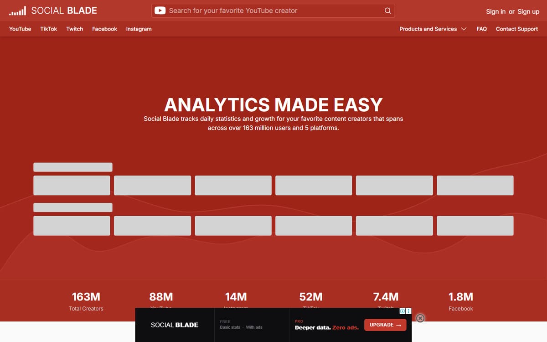Click 'Basic stats · With ads' ad text

click(241, 327)
